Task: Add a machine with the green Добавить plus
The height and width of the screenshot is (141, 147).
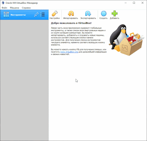Action: coord(114,15)
